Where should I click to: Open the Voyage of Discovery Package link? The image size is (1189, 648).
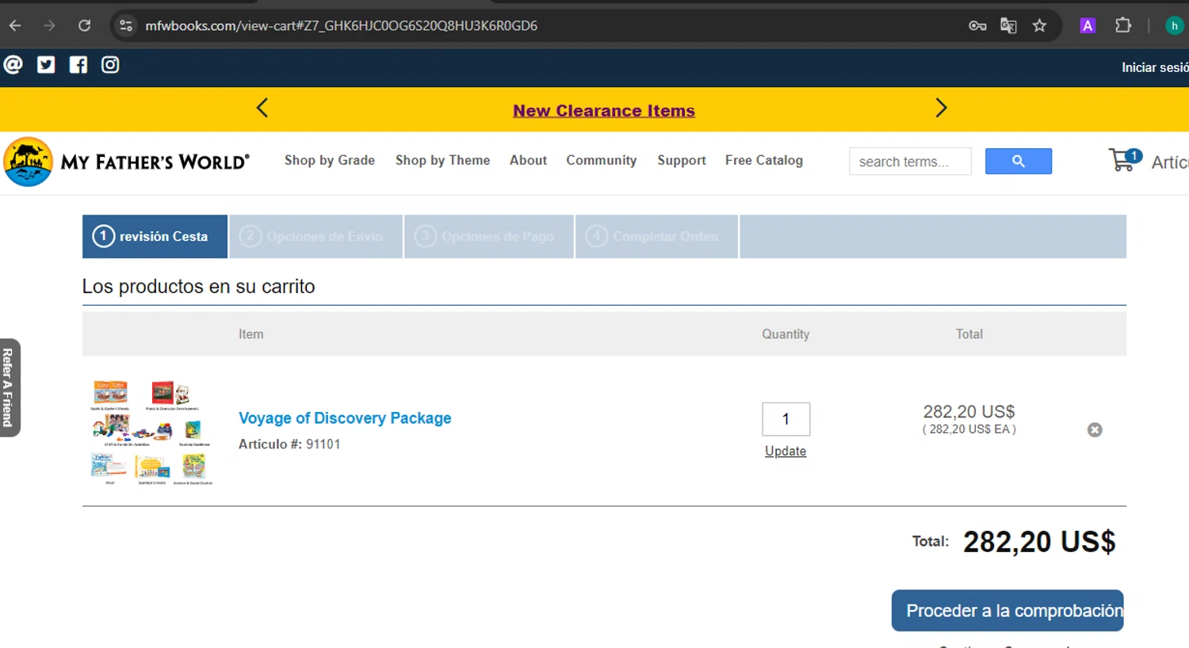click(345, 417)
